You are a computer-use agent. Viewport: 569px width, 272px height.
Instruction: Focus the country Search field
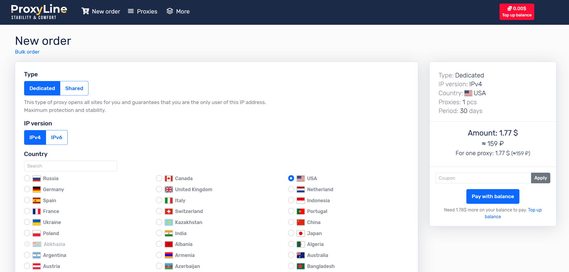70,166
